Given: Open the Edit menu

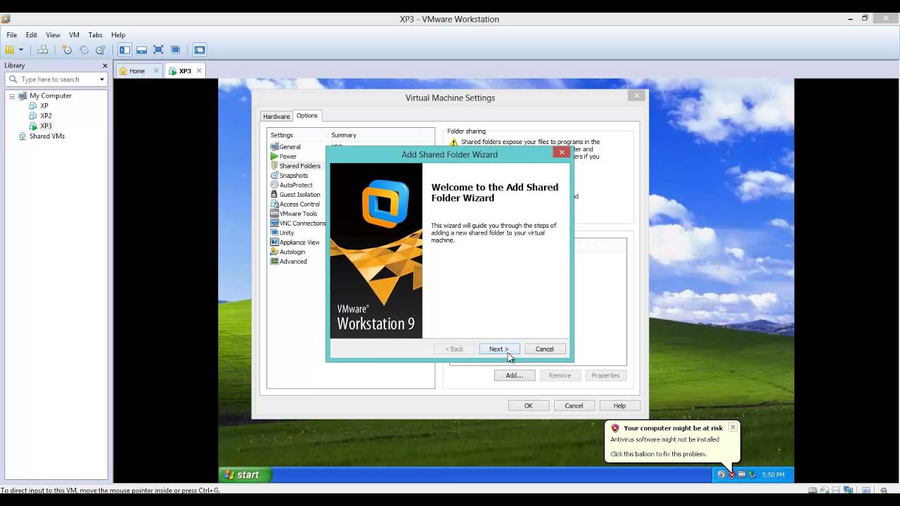Looking at the screenshot, I should [x=32, y=35].
